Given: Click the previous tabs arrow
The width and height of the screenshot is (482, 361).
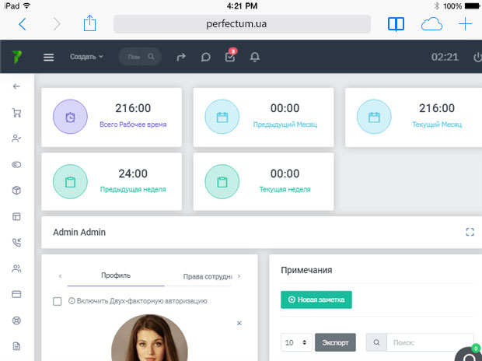Looking at the screenshot, I should coord(61,276).
